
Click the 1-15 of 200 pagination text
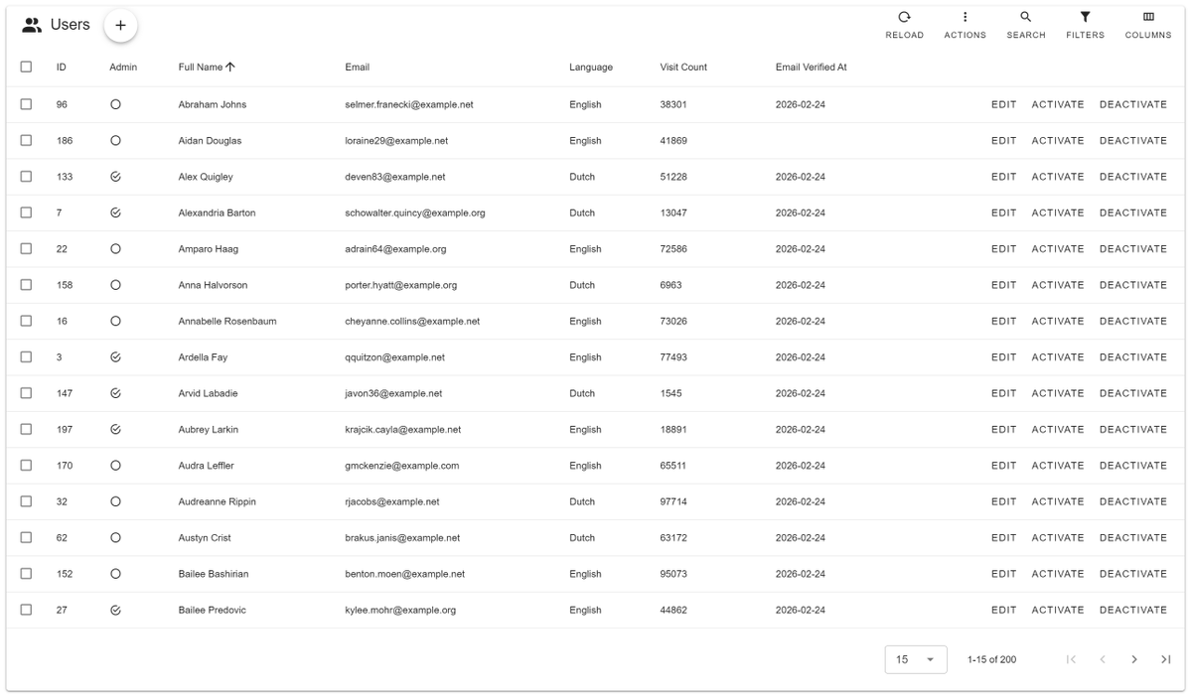tap(991, 660)
